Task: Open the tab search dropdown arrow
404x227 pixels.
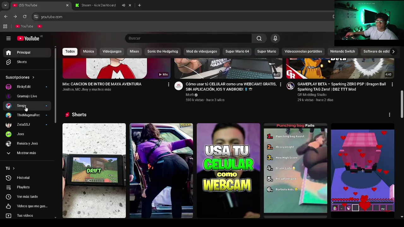Action: pyautogui.click(x=5, y=5)
